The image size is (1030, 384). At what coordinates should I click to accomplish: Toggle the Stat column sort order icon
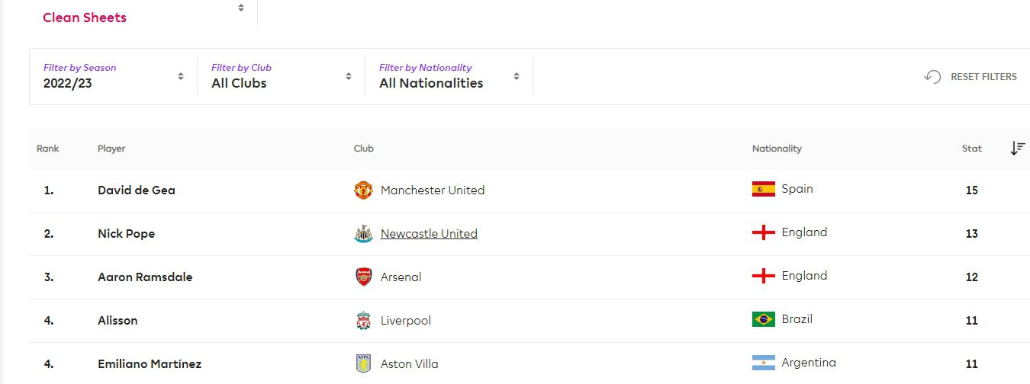(1017, 149)
